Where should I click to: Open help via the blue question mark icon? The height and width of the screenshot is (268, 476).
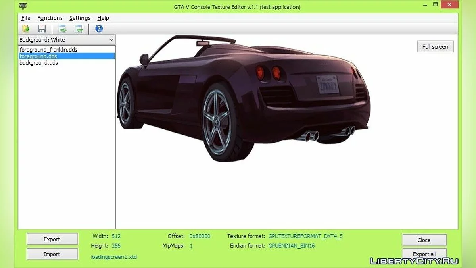coord(99,29)
